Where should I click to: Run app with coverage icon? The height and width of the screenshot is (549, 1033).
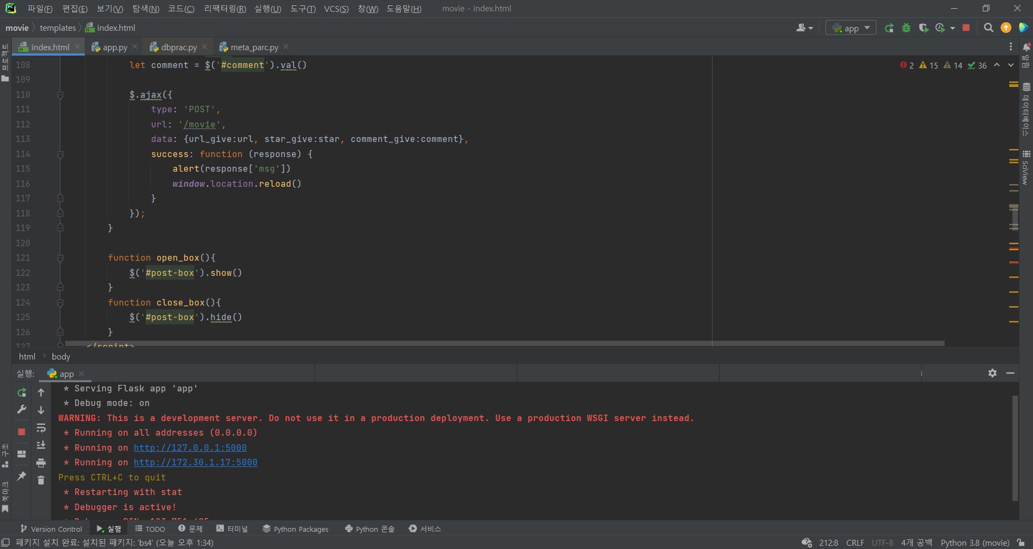(x=923, y=28)
